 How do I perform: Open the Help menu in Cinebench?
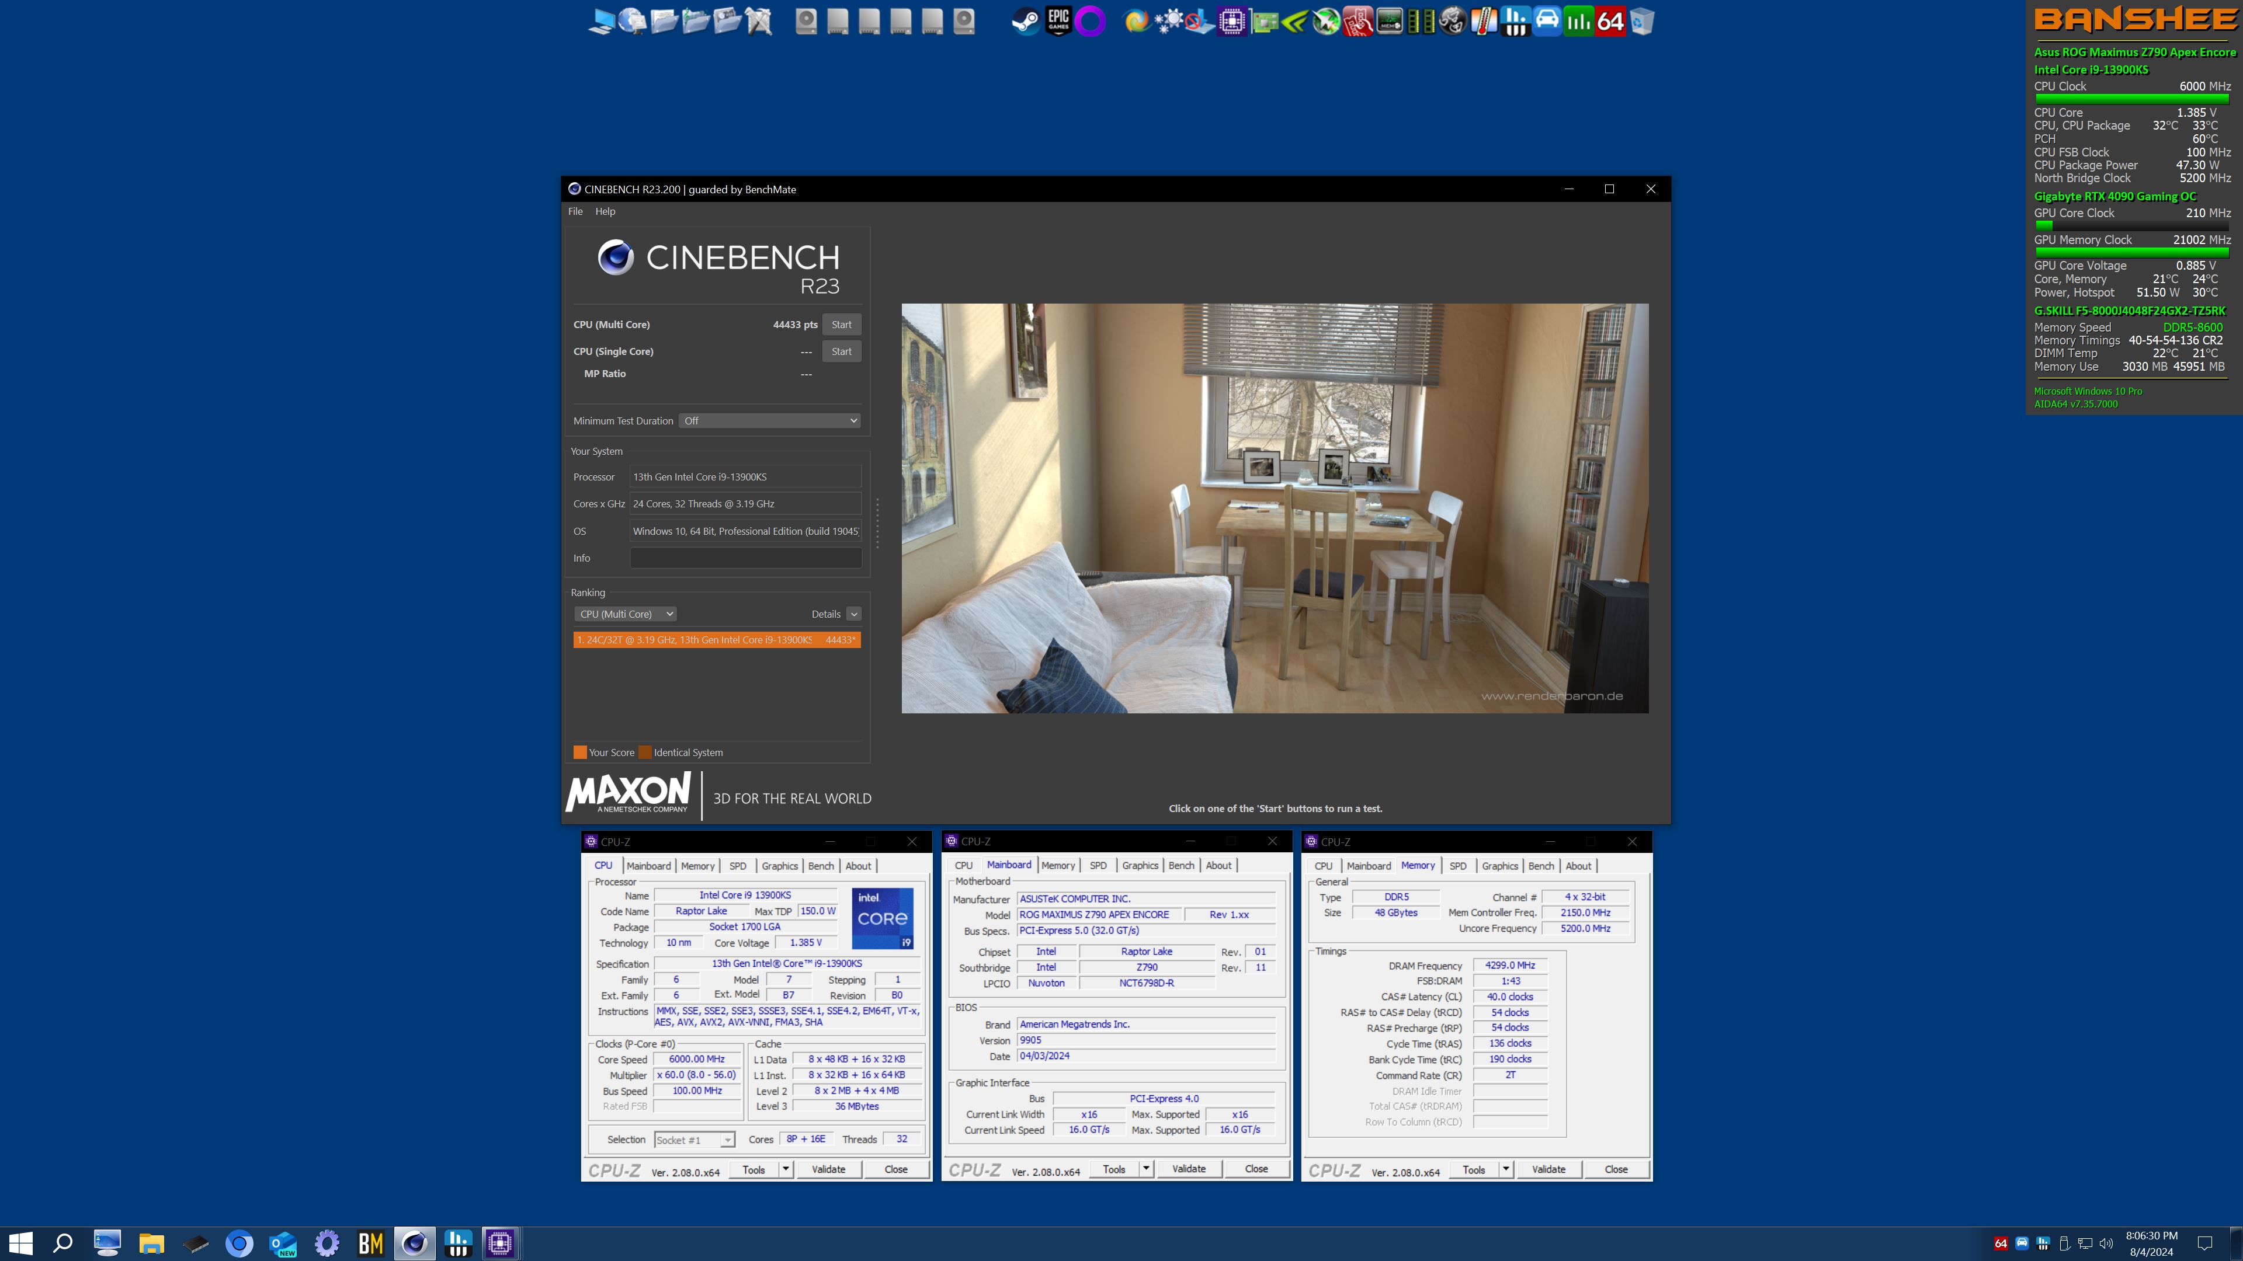(605, 211)
